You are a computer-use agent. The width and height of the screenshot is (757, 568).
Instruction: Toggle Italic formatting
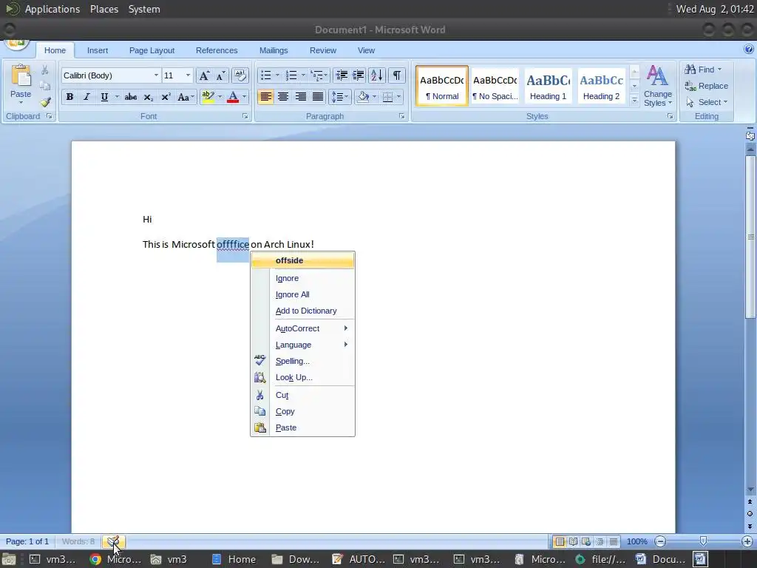(x=87, y=97)
